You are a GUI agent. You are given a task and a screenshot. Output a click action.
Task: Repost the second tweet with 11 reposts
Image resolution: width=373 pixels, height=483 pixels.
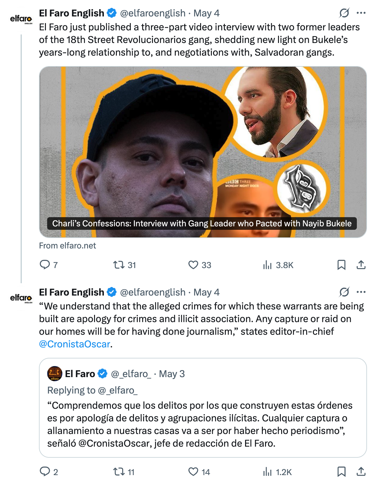[119, 472]
